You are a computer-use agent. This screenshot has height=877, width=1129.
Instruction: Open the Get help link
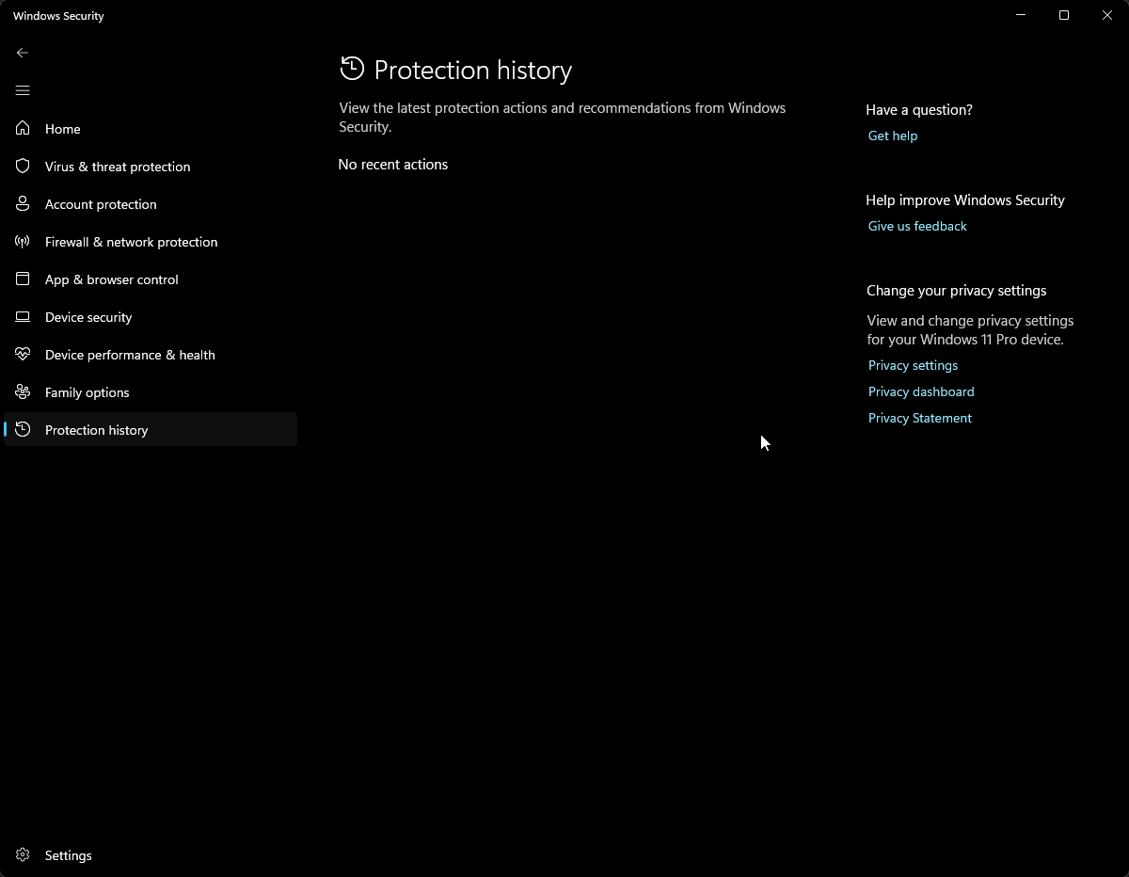point(892,136)
